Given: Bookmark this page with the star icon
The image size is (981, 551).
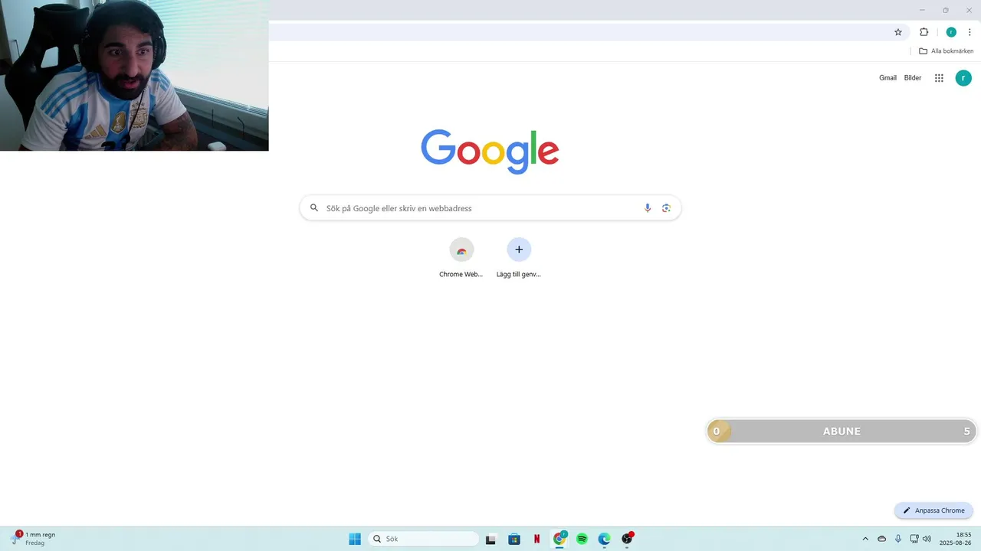Looking at the screenshot, I should click(x=898, y=32).
